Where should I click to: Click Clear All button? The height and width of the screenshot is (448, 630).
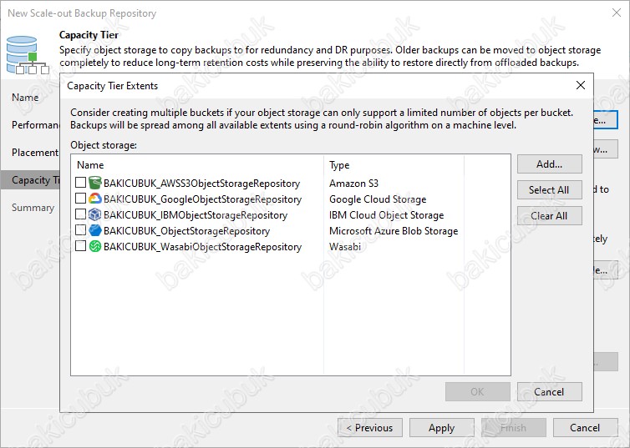[x=549, y=216]
